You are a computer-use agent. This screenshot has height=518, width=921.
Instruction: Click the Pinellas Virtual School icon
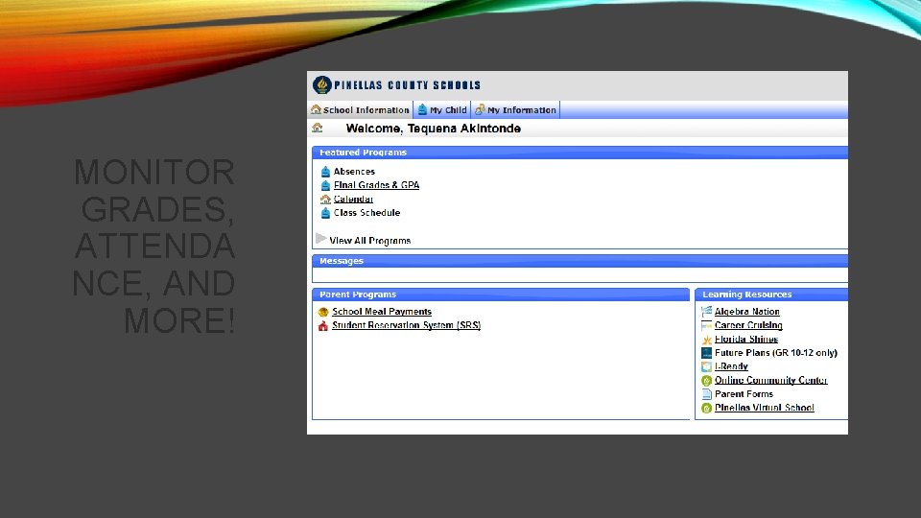coord(707,409)
